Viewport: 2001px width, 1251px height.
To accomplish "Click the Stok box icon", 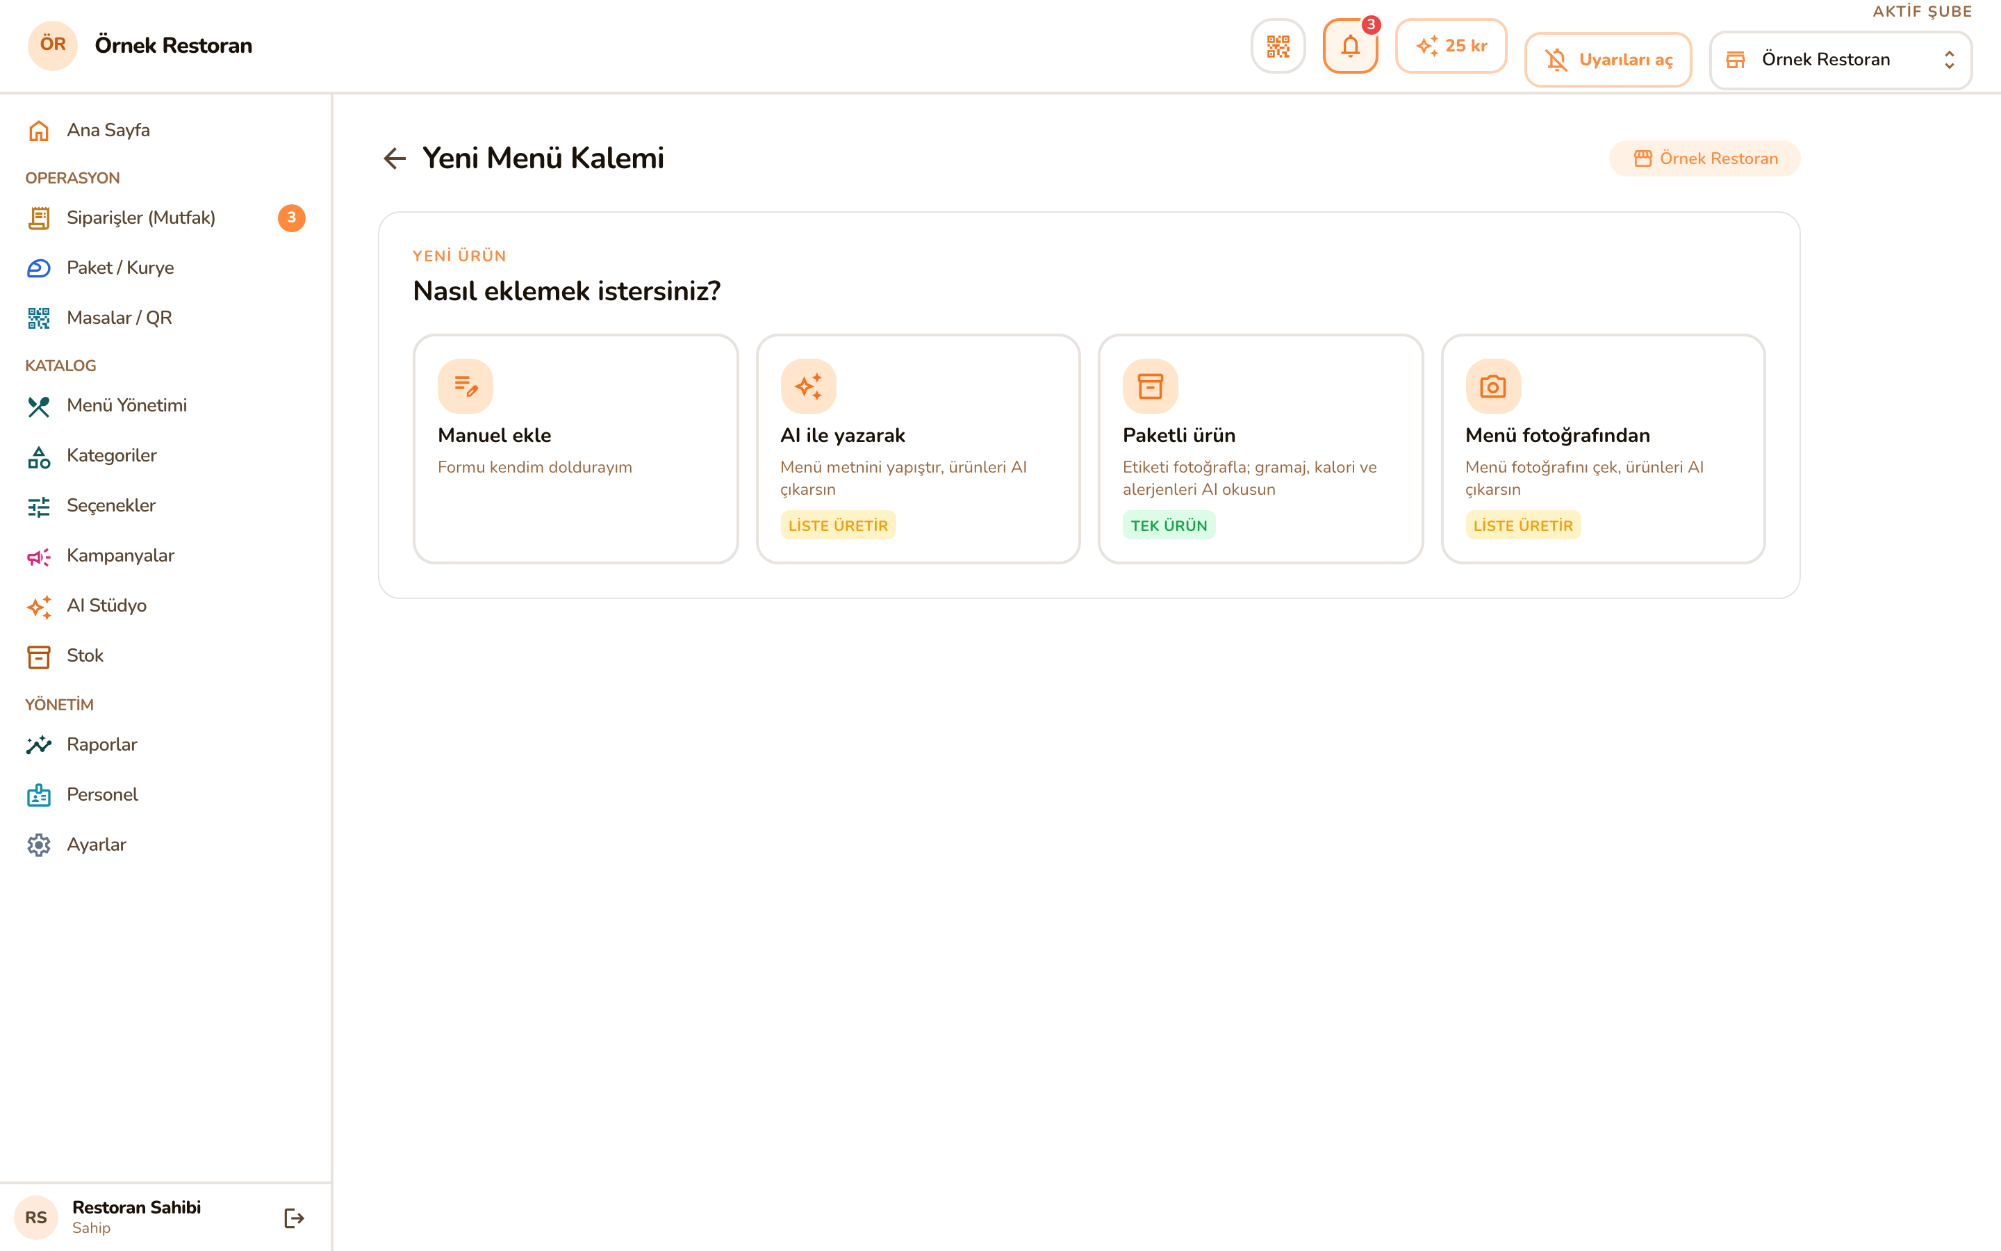I will [x=39, y=656].
